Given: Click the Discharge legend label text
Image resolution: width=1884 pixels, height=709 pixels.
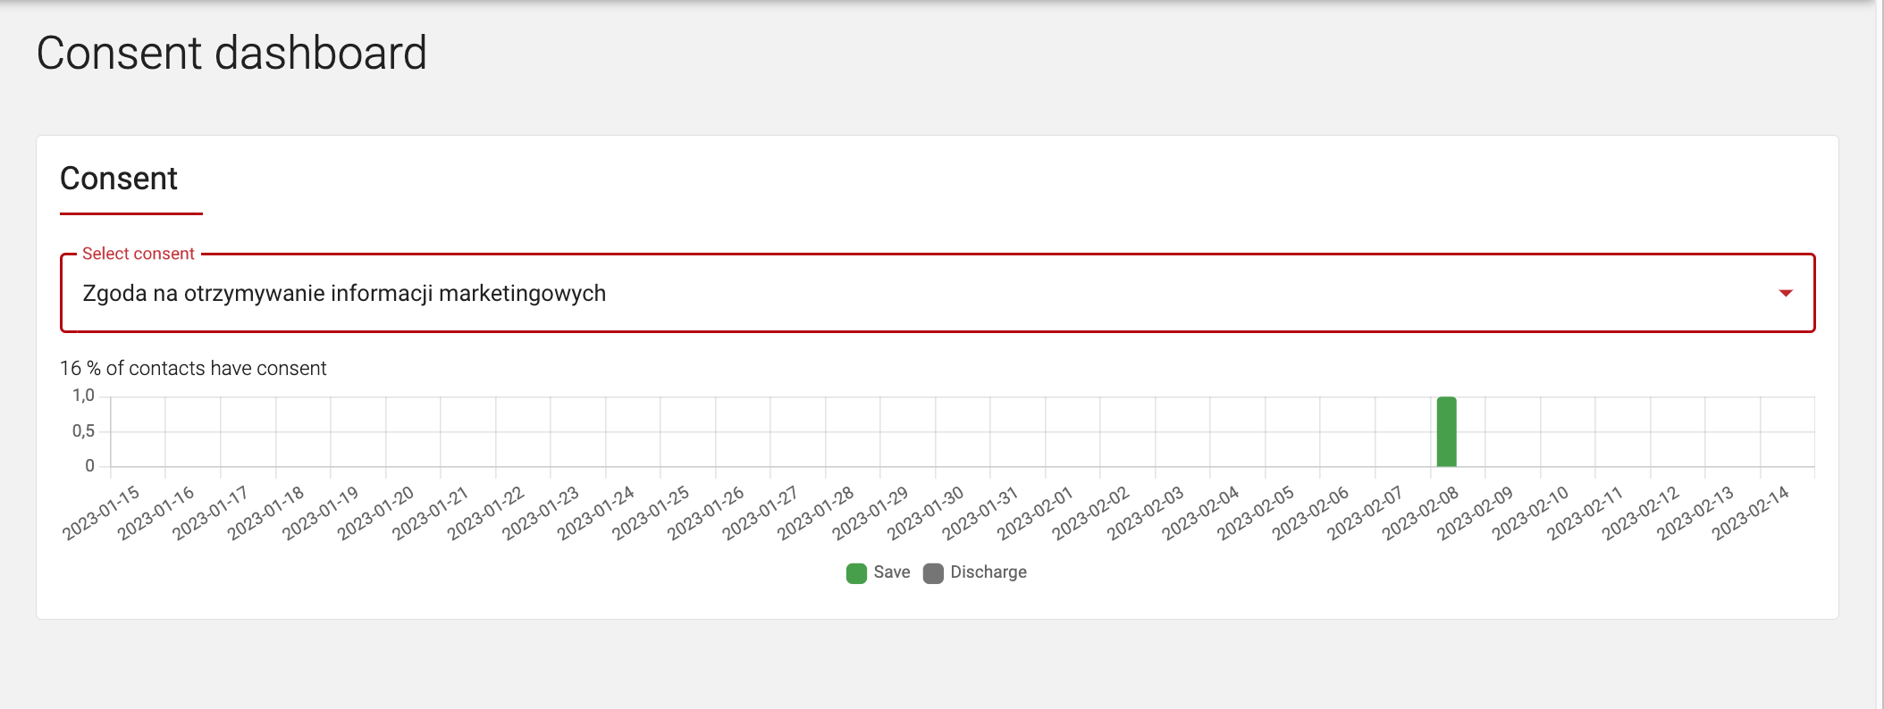Looking at the screenshot, I should click(x=988, y=571).
